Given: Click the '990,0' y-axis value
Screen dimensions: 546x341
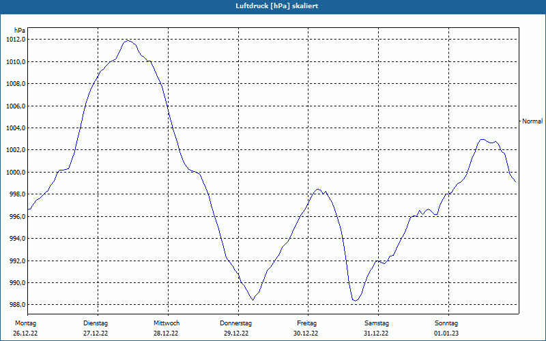Looking at the screenshot, I should [x=17, y=282].
